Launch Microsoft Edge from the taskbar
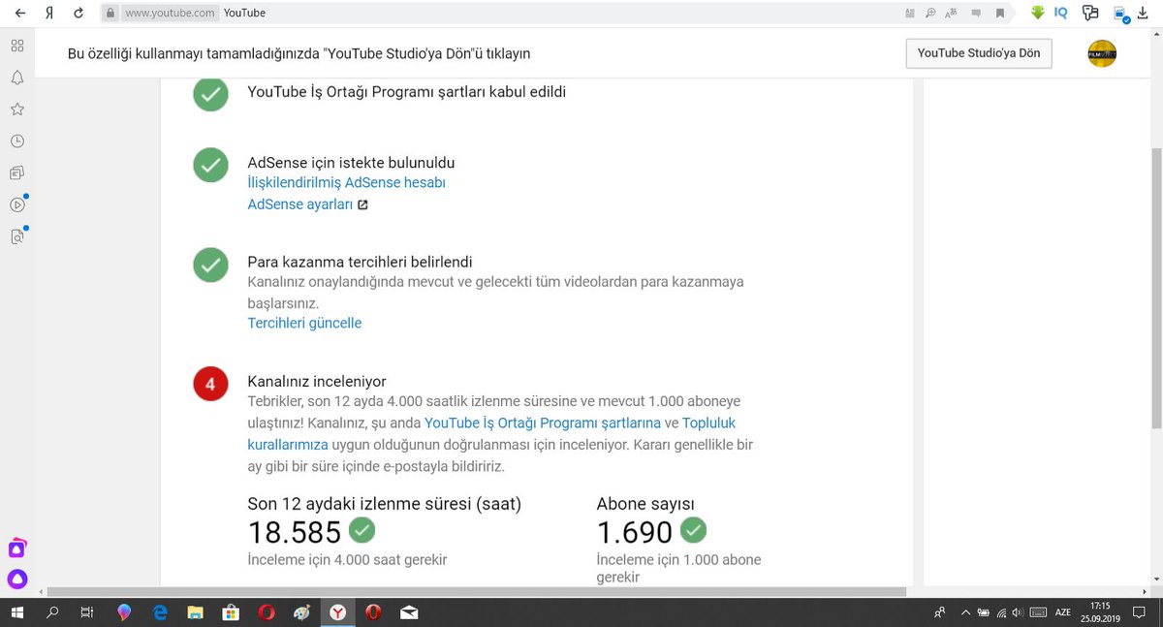The image size is (1163, 627). [x=160, y=612]
